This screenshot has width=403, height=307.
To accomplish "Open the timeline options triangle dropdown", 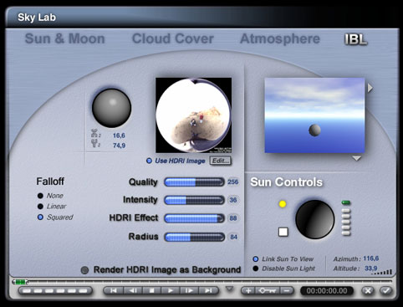I will (229, 289).
